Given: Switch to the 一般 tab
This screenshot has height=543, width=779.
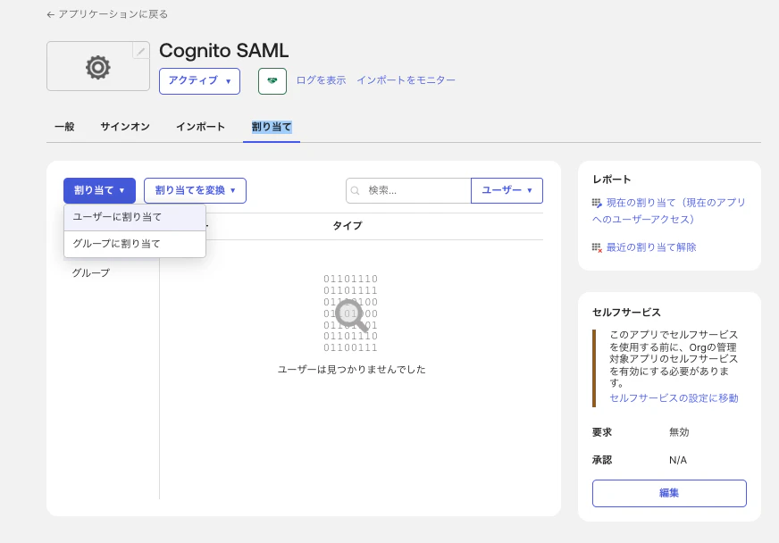Looking at the screenshot, I should tap(64, 127).
